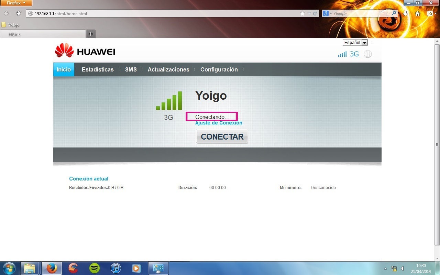The width and height of the screenshot is (440, 275).
Task: Open the Configuración tab
Action: 219,69
